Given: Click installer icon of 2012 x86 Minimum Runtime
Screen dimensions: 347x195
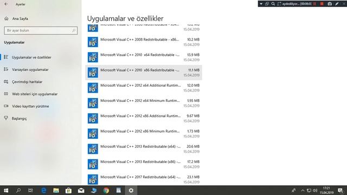Looking at the screenshot, I should point(93,134).
